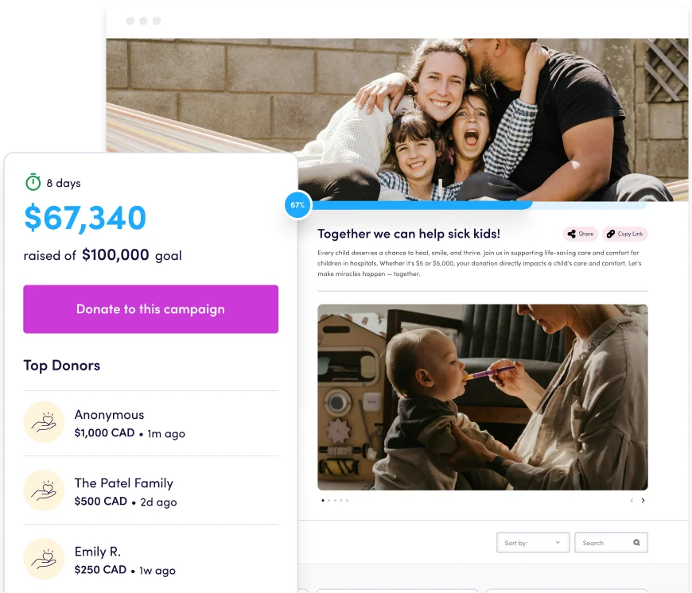Image resolution: width=692 pixels, height=593 pixels.
Task: Open the Sort by dropdown
Action: 533,542
